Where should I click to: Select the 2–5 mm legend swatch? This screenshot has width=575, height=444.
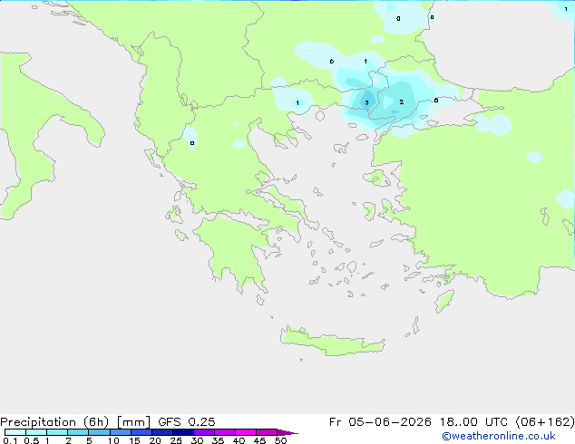tap(78, 432)
